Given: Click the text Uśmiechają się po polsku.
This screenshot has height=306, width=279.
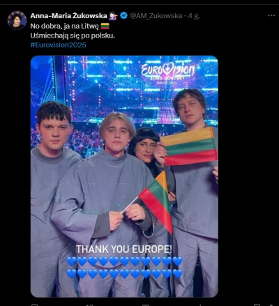Looking at the screenshot, I should (x=73, y=36).
